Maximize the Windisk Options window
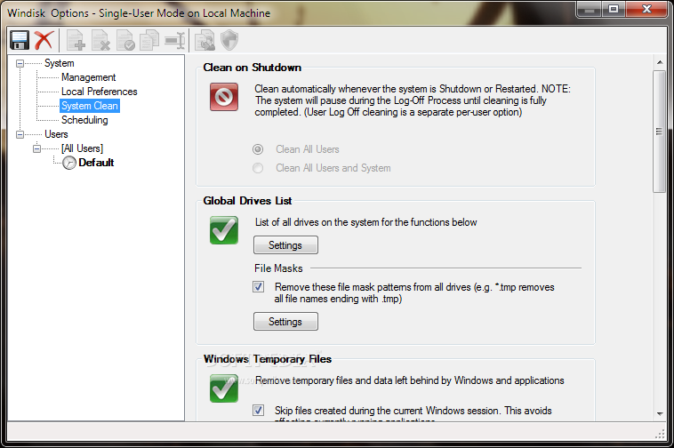This screenshot has width=674, height=448. (614, 9)
